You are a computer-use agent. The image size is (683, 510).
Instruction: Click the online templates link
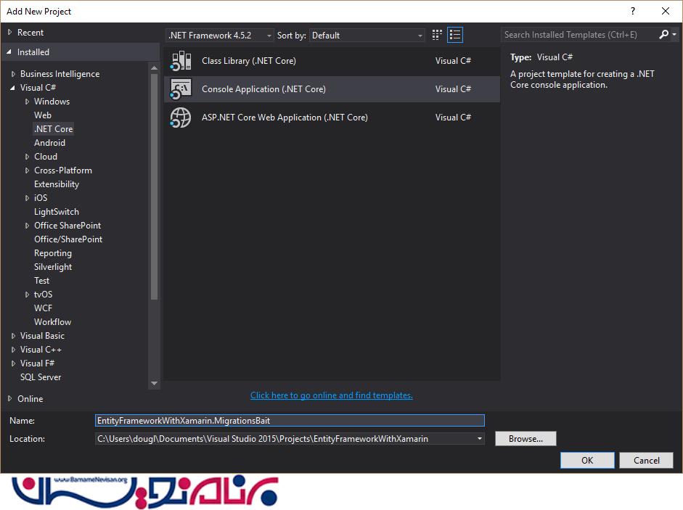(x=332, y=395)
